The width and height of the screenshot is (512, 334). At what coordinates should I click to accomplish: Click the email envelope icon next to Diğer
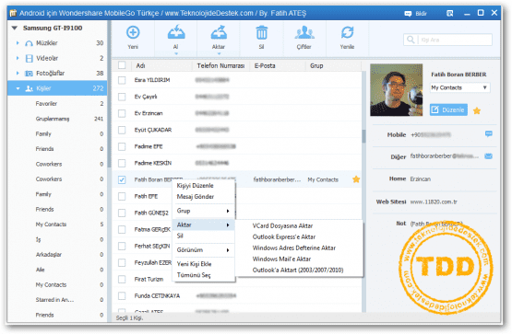(489, 156)
